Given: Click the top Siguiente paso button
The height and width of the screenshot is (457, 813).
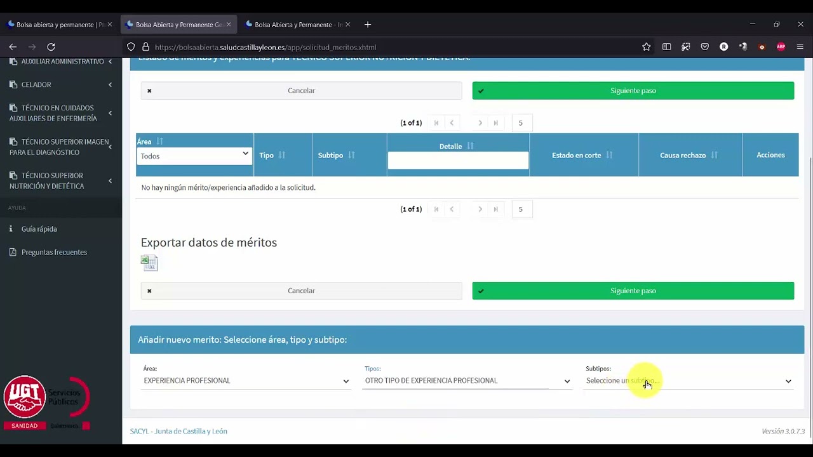Looking at the screenshot, I should [633, 91].
